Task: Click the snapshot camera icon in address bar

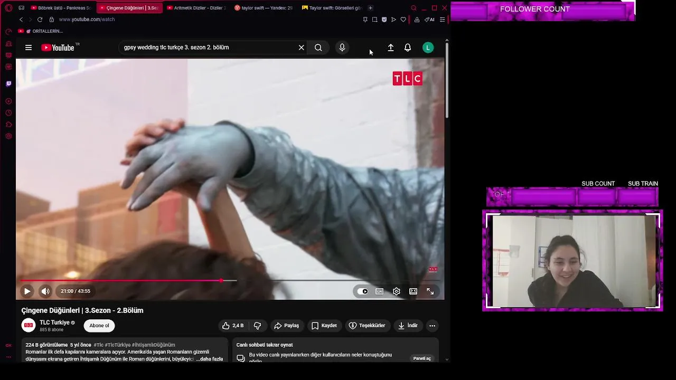Action: [374, 20]
